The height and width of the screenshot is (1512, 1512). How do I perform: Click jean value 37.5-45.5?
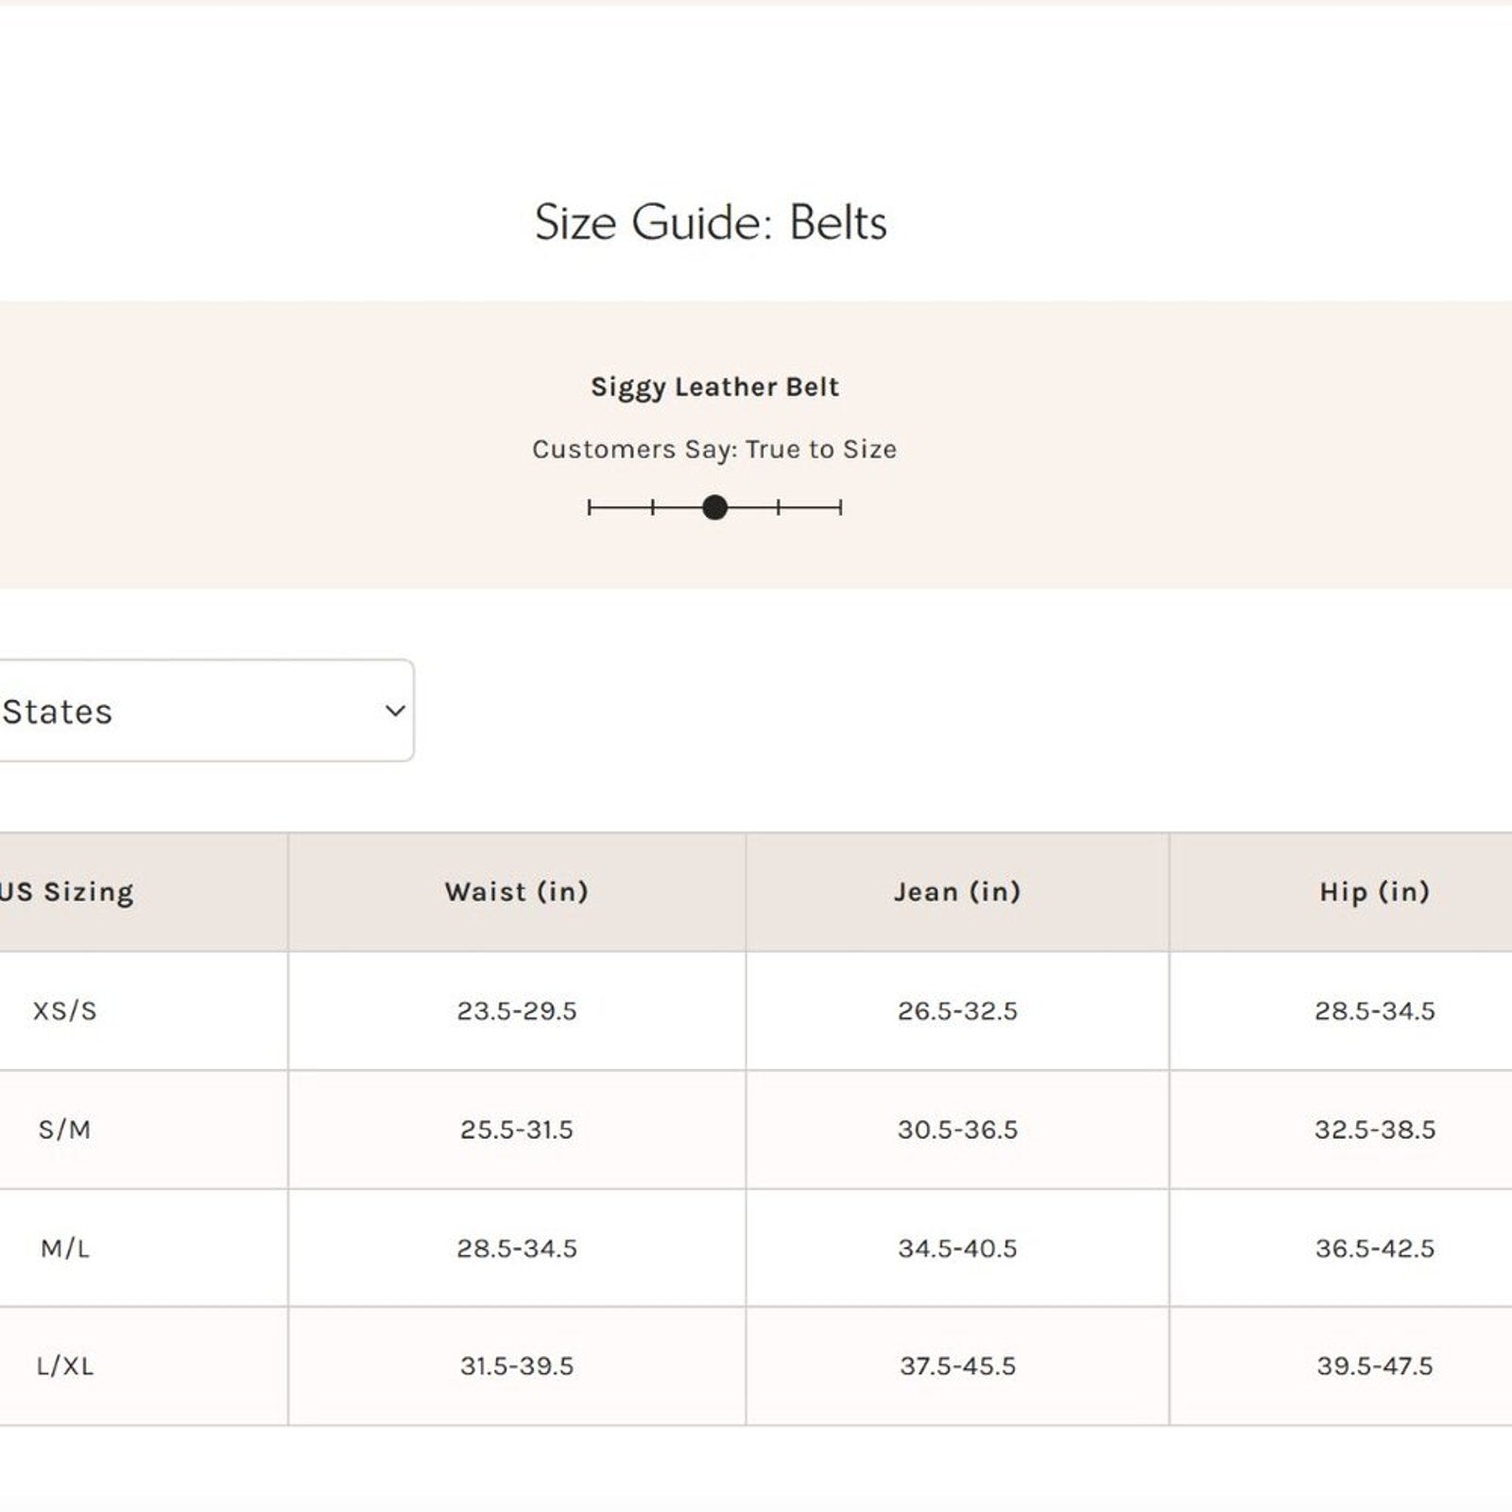coord(957,1366)
